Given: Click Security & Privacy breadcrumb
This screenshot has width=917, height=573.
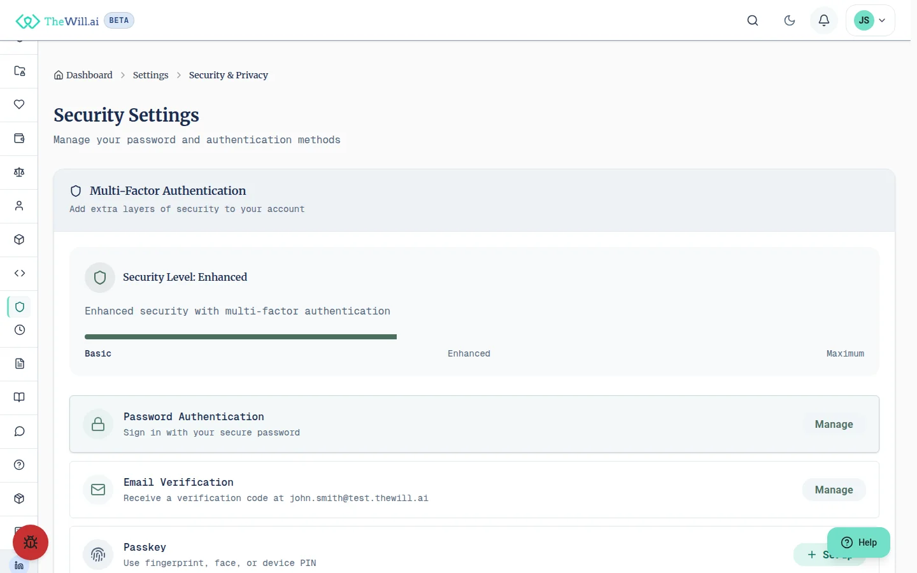Looking at the screenshot, I should coord(229,75).
